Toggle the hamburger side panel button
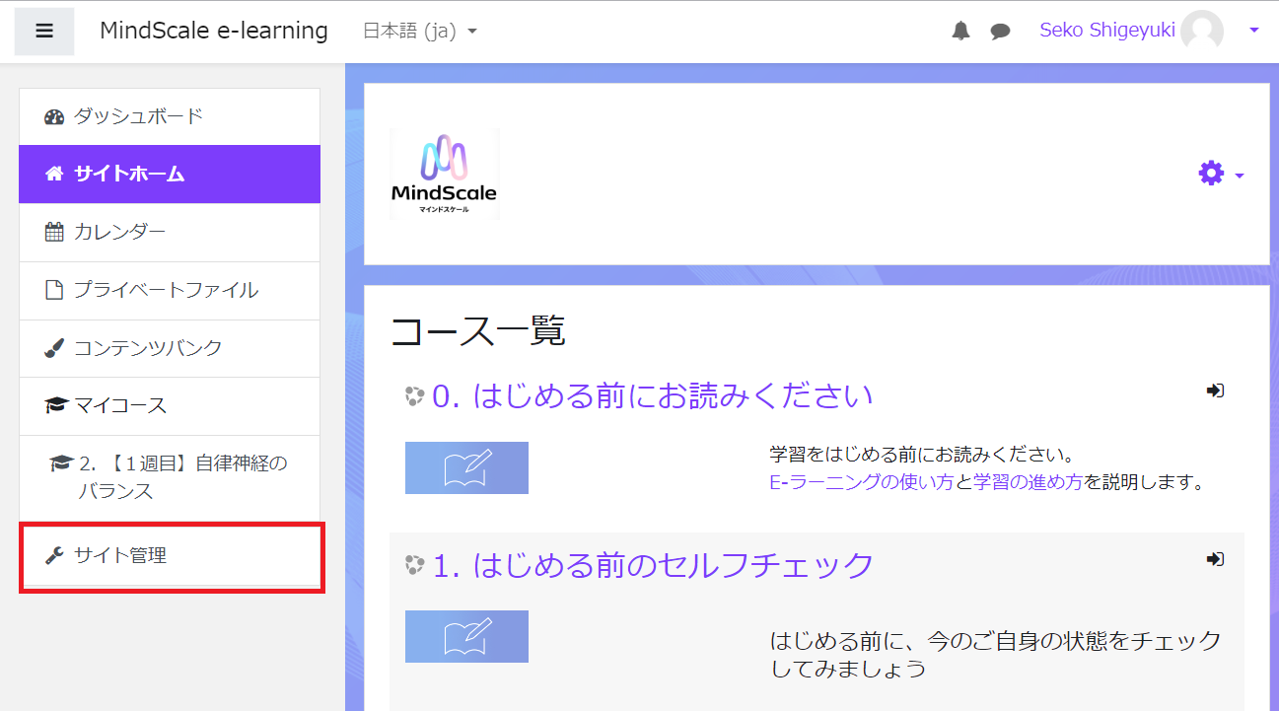Viewport: 1279px width, 711px height. tap(43, 31)
